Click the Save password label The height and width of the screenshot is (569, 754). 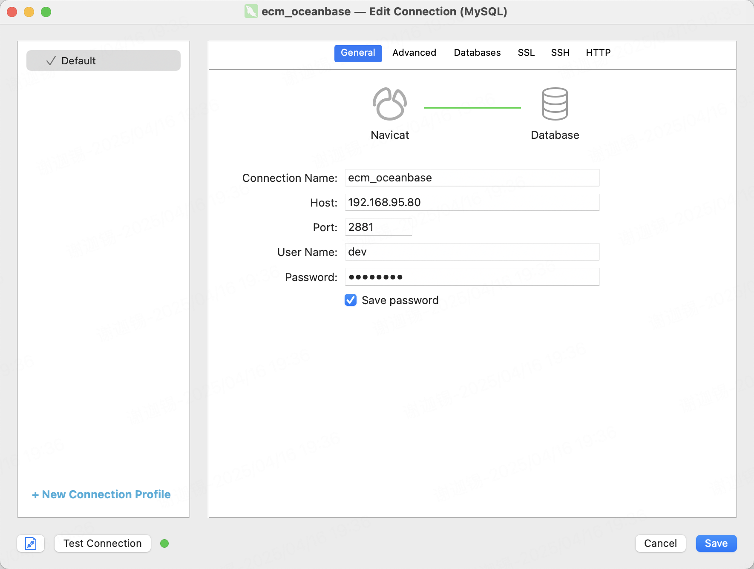pos(400,300)
